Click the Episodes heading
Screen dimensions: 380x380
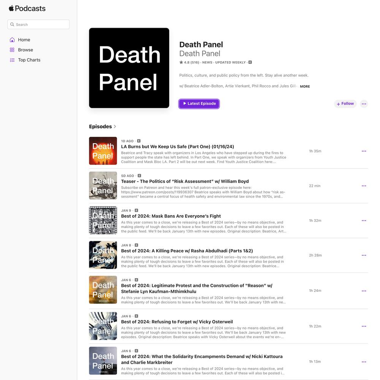click(x=100, y=127)
